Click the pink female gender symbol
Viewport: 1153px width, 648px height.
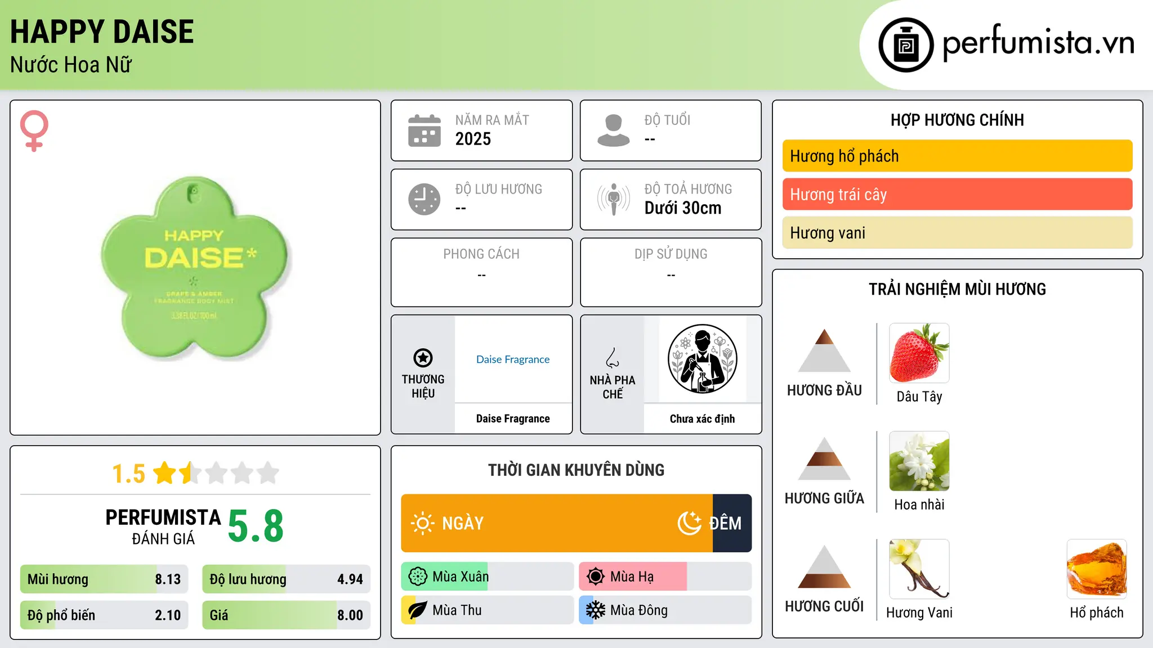pos(34,131)
